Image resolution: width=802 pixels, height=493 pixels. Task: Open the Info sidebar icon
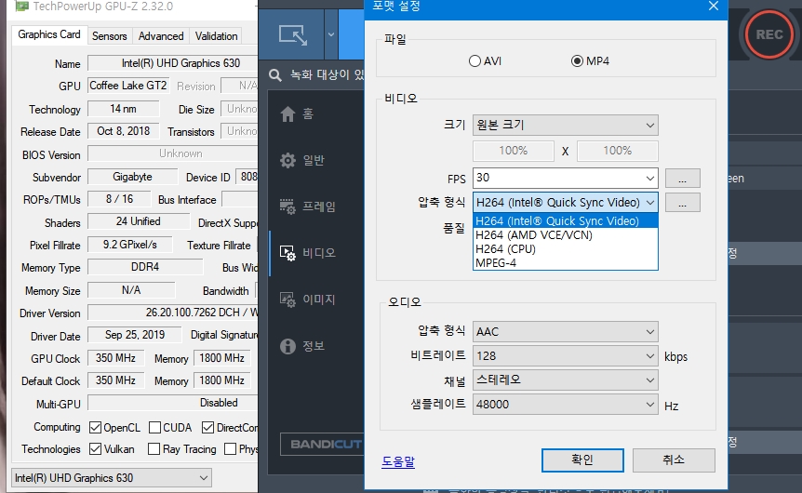click(288, 346)
